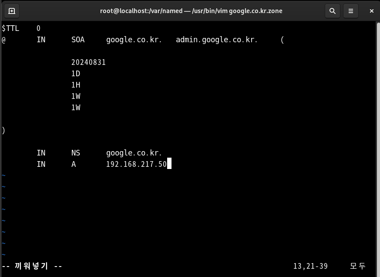Click google.co.kr. on the NS line

click(x=134, y=153)
